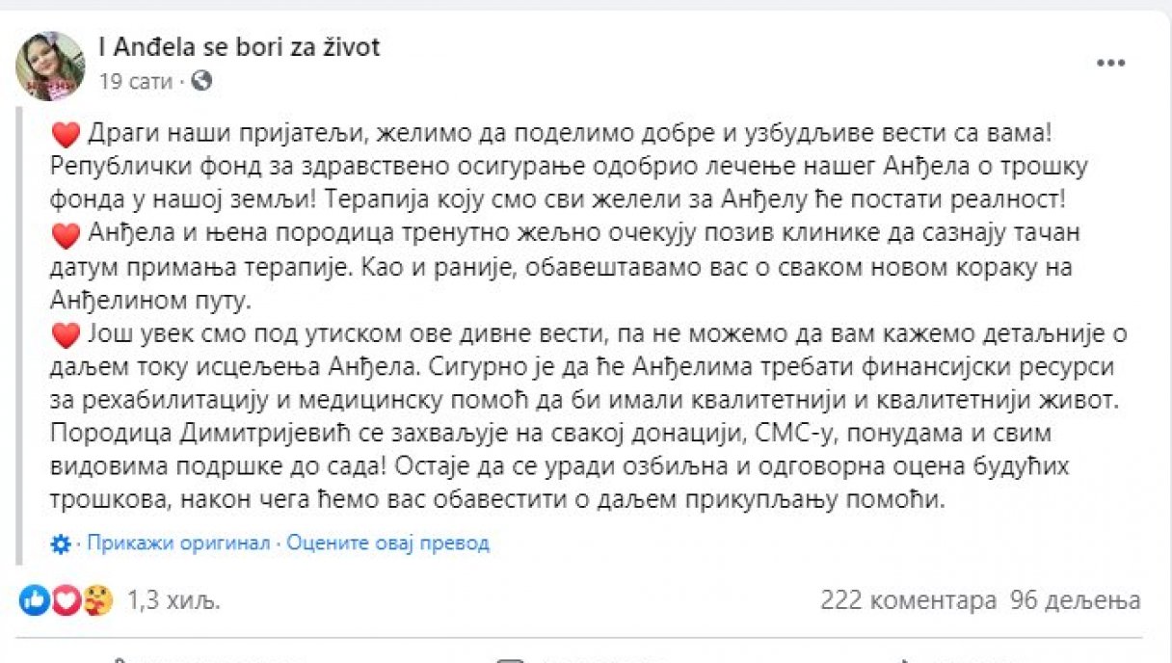Show the original text with 'Прикажи оригинал'
The height and width of the screenshot is (663, 1172).
(x=178, y=544)
